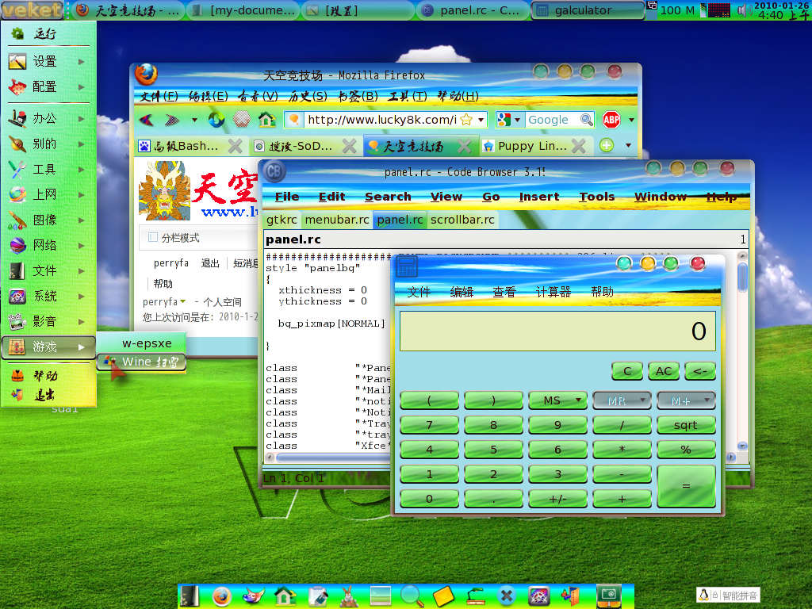Click the Firefox forward arrow
The height and width of the screenshot is (609, 812).
172,121
